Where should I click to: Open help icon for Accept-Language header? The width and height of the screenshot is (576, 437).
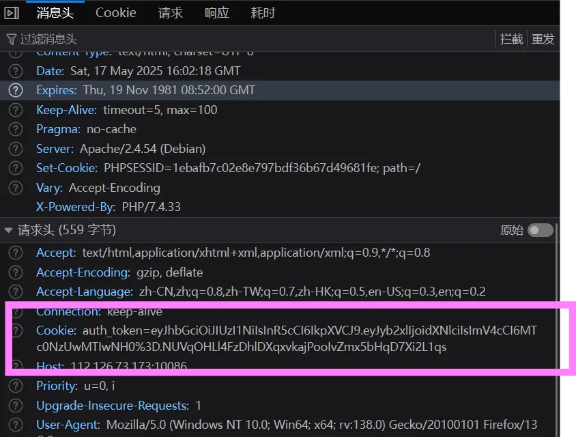point(16,292)
